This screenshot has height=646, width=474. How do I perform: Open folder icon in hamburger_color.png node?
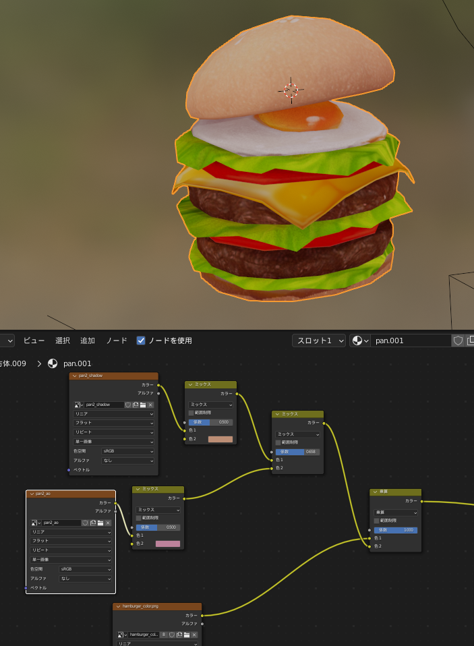pyautogui.click(x=187, y=635)
